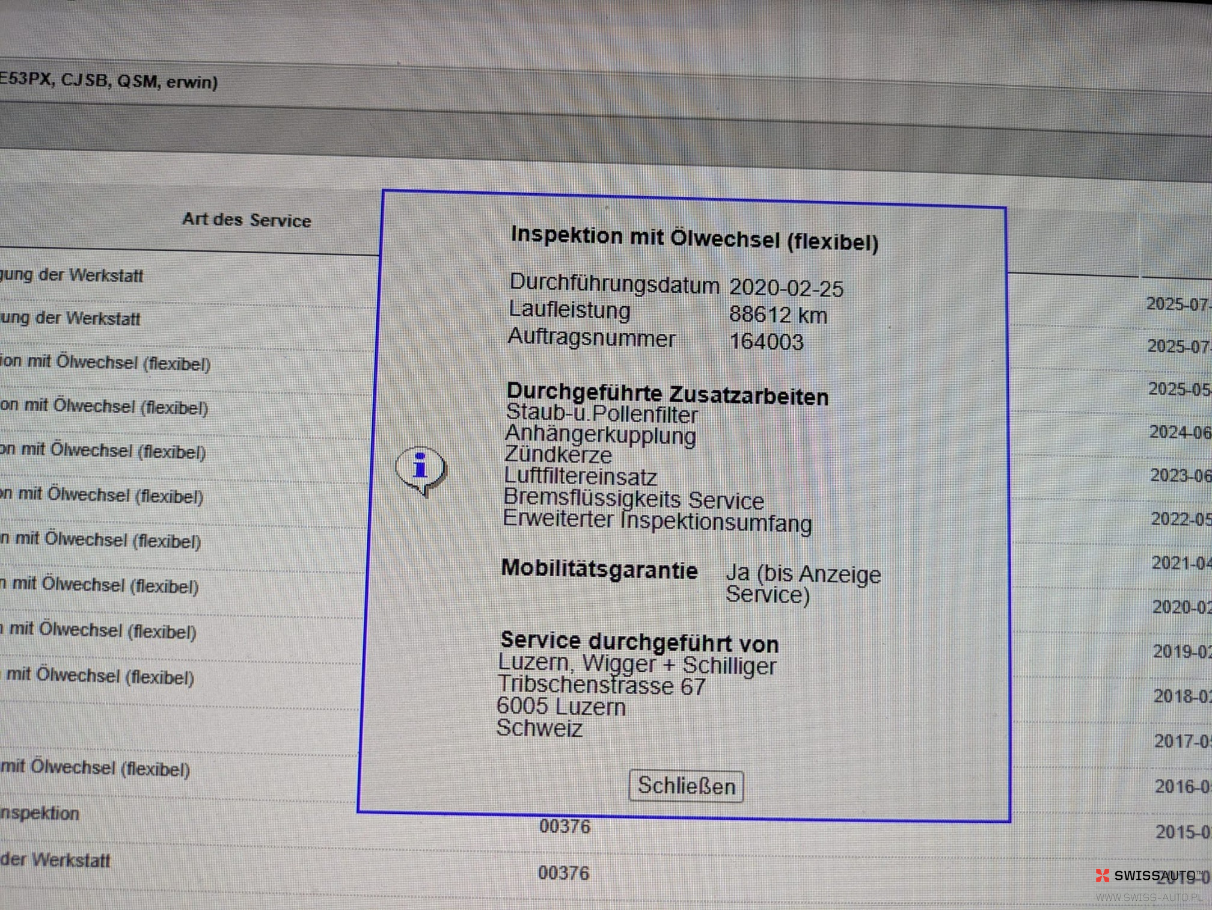1212x910 pixels.
Task: Open the 2016 date entry
Action: (x=1183, y=786)
